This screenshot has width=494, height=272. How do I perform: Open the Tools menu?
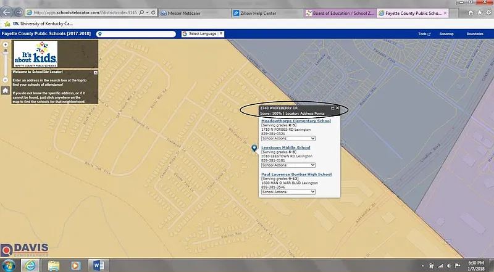[424, 34]
